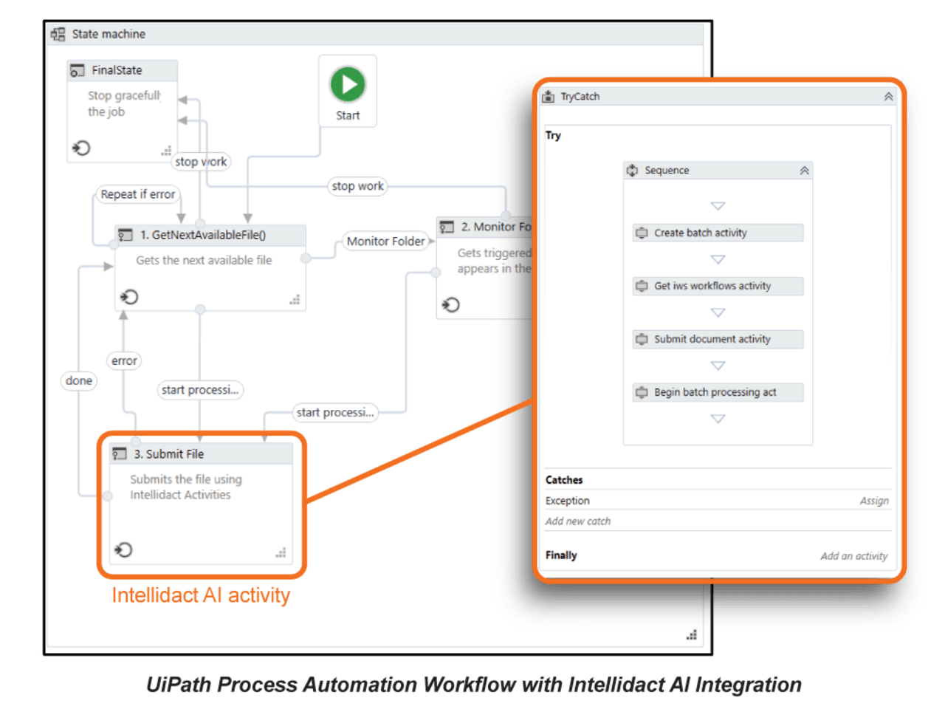Click the Begin batch processing activity icon
Screen dimensions: 945x709
[x=642, y=392]
